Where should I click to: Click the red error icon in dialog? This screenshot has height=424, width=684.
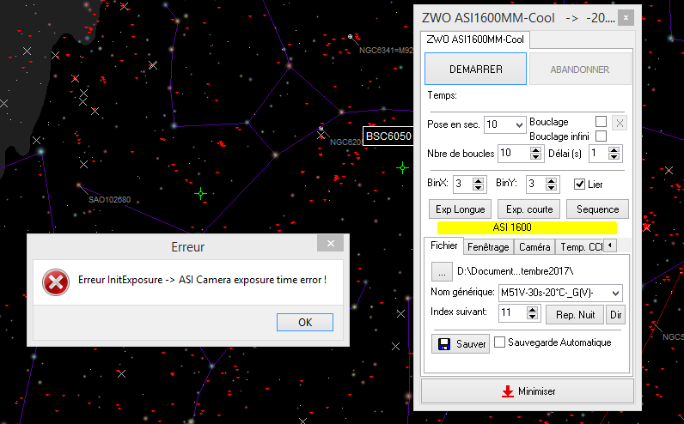[56, 282]
